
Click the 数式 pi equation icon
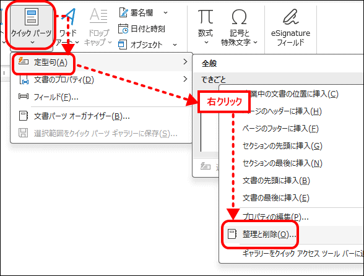[x=206, y=17]
